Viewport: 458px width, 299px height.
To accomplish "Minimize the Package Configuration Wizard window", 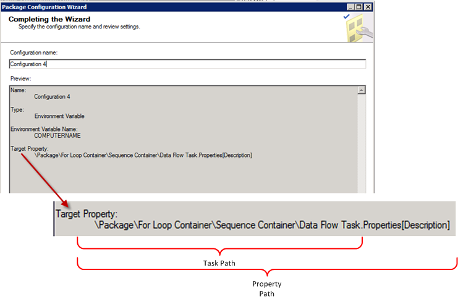I will pos(351,7).
